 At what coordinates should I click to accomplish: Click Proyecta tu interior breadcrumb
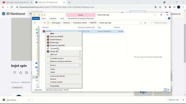(x=80, y=23)
